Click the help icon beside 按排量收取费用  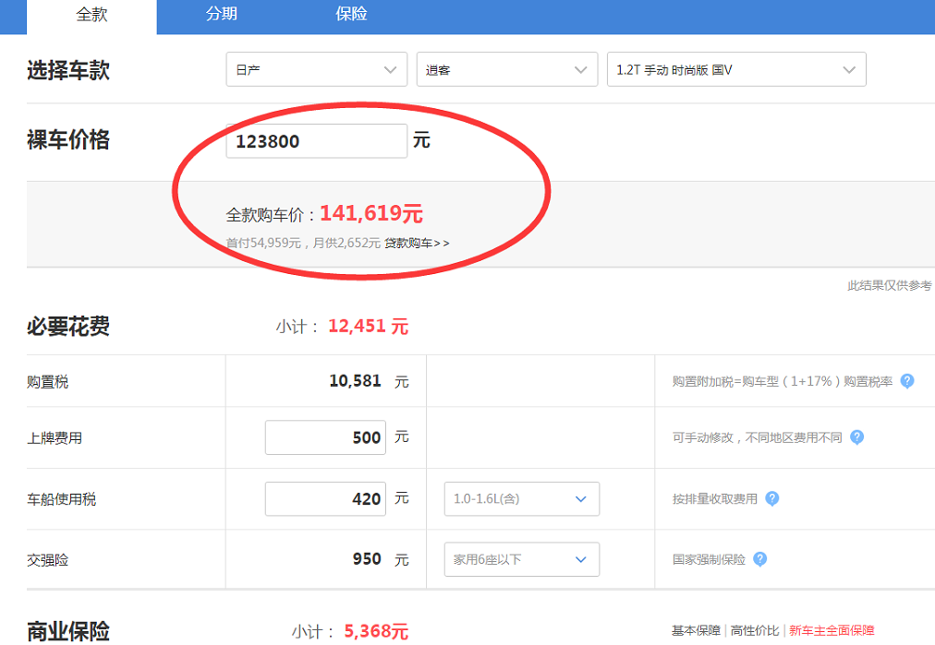[771, 499]
